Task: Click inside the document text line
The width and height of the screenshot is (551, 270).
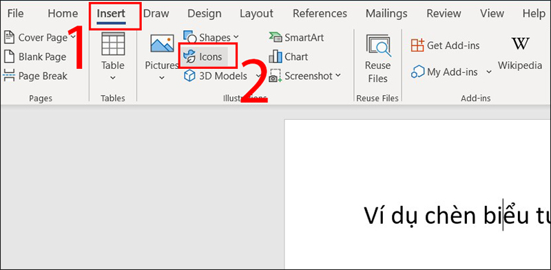Action: coord(457,216)
